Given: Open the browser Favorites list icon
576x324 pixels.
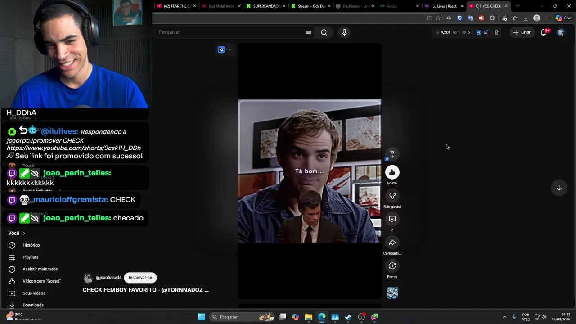Looking at the screenshot, I should [515, 18].
